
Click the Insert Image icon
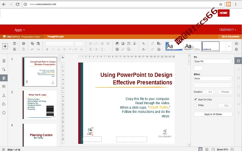click(117, 44)
